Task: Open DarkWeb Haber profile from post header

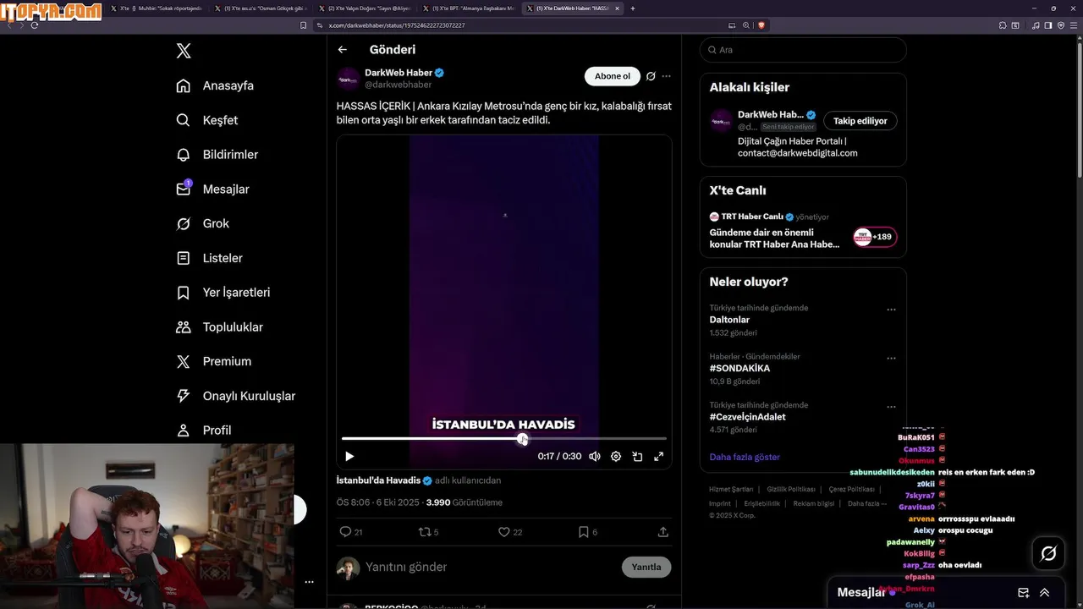Action: pyautogui.click(x=399, y=73)
